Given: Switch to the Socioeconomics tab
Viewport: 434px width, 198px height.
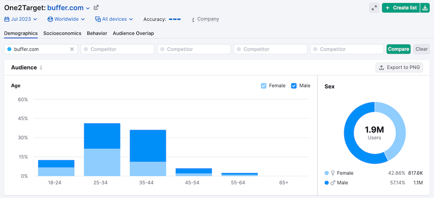Looking at the screenshot, I should (62, 33).
